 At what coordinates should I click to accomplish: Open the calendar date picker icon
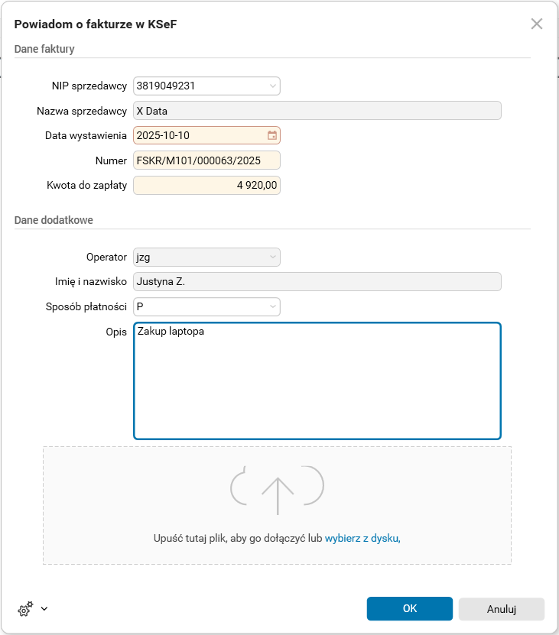pyautogui.click(x=271, y=135)
